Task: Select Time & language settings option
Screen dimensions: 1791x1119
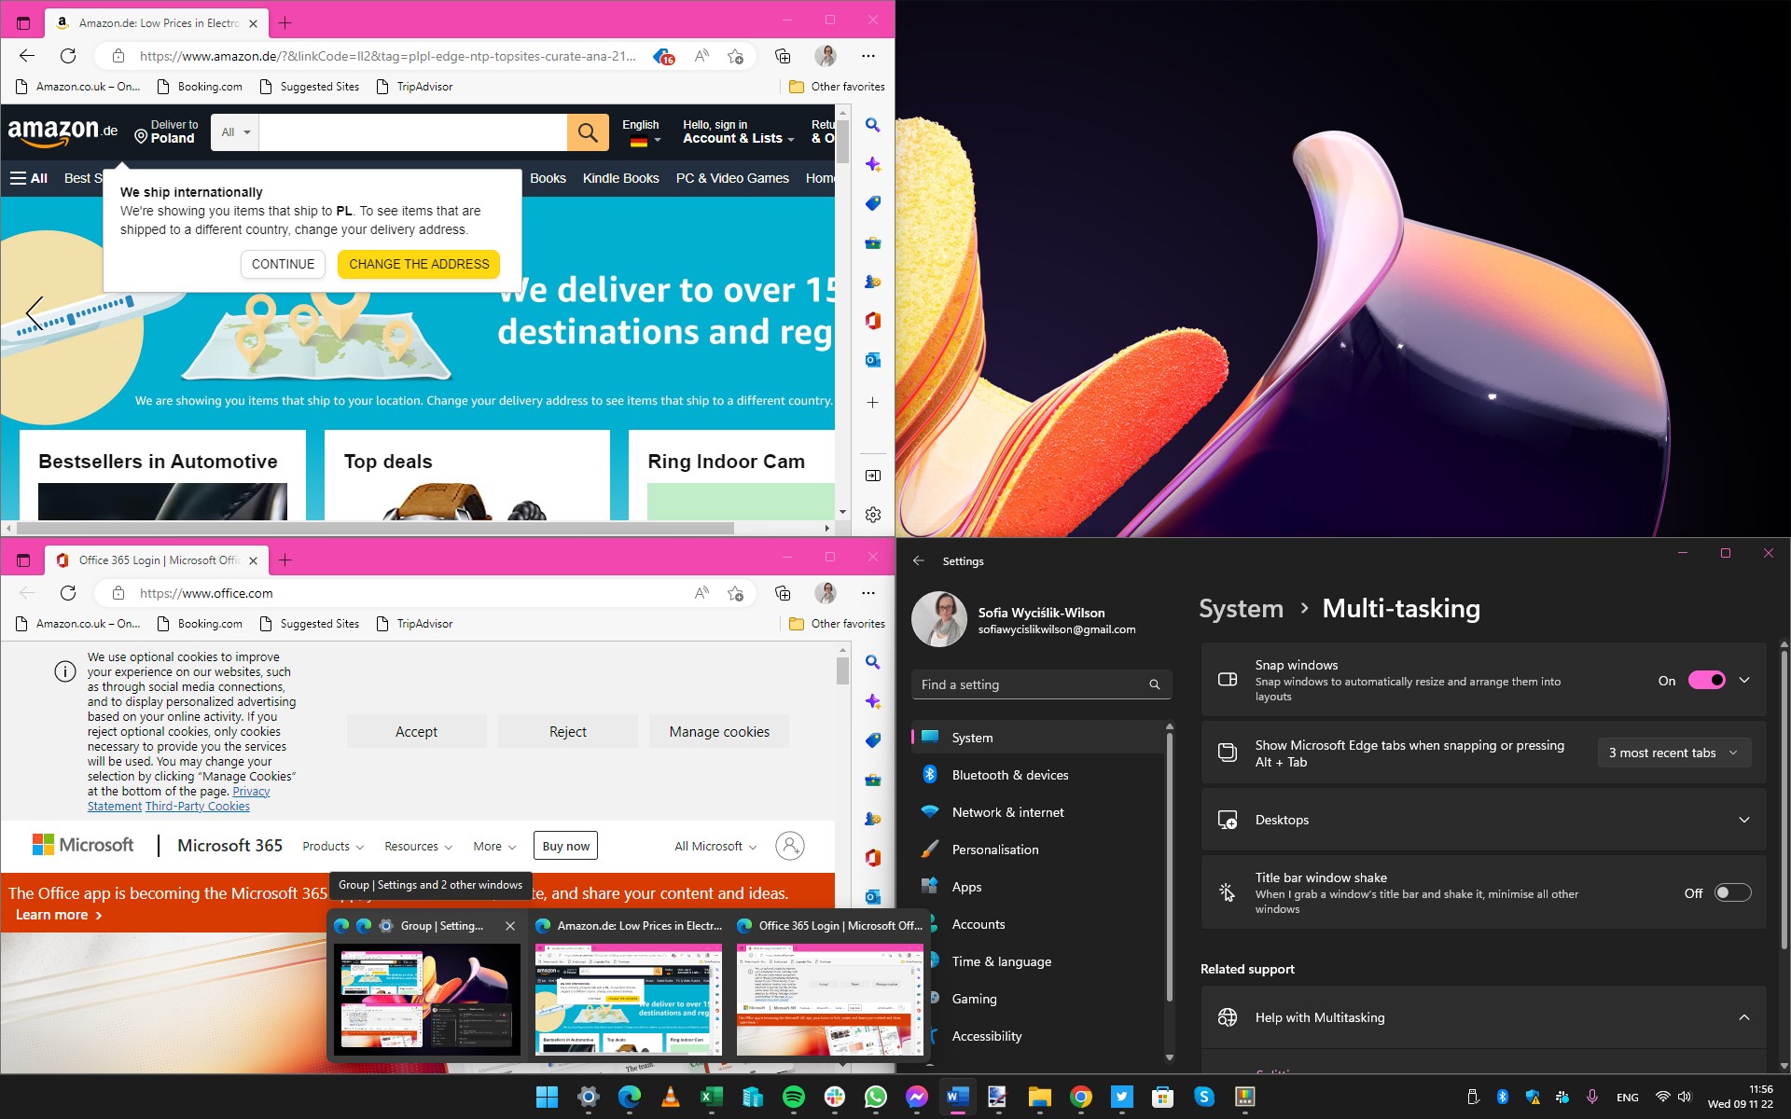Action: [1002, 960]
